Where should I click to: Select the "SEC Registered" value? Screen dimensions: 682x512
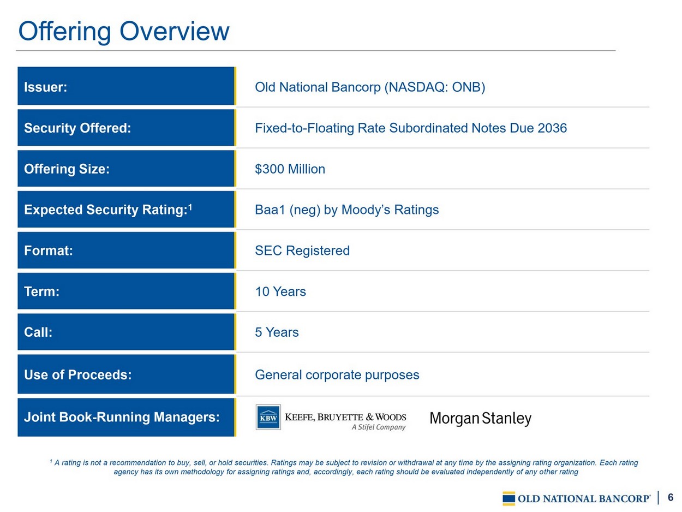302,251
